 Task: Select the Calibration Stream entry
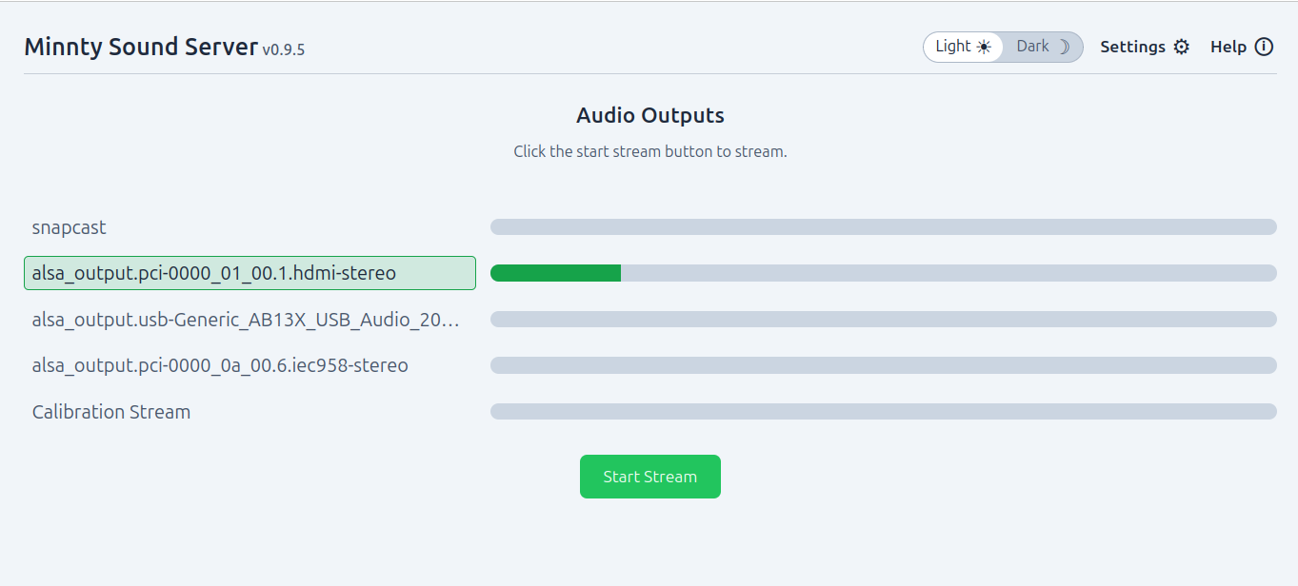(x=250, y=412)
